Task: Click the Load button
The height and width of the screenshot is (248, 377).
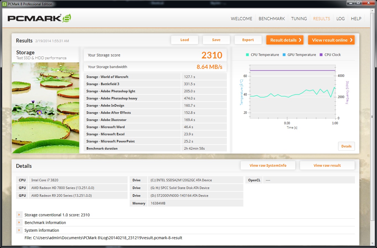Action: coord(185,40)
